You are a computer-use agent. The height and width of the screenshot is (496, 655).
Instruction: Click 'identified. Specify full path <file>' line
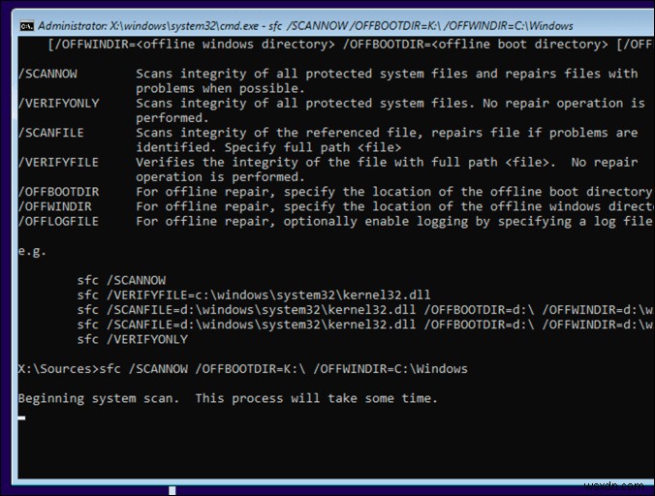(268, 147)
